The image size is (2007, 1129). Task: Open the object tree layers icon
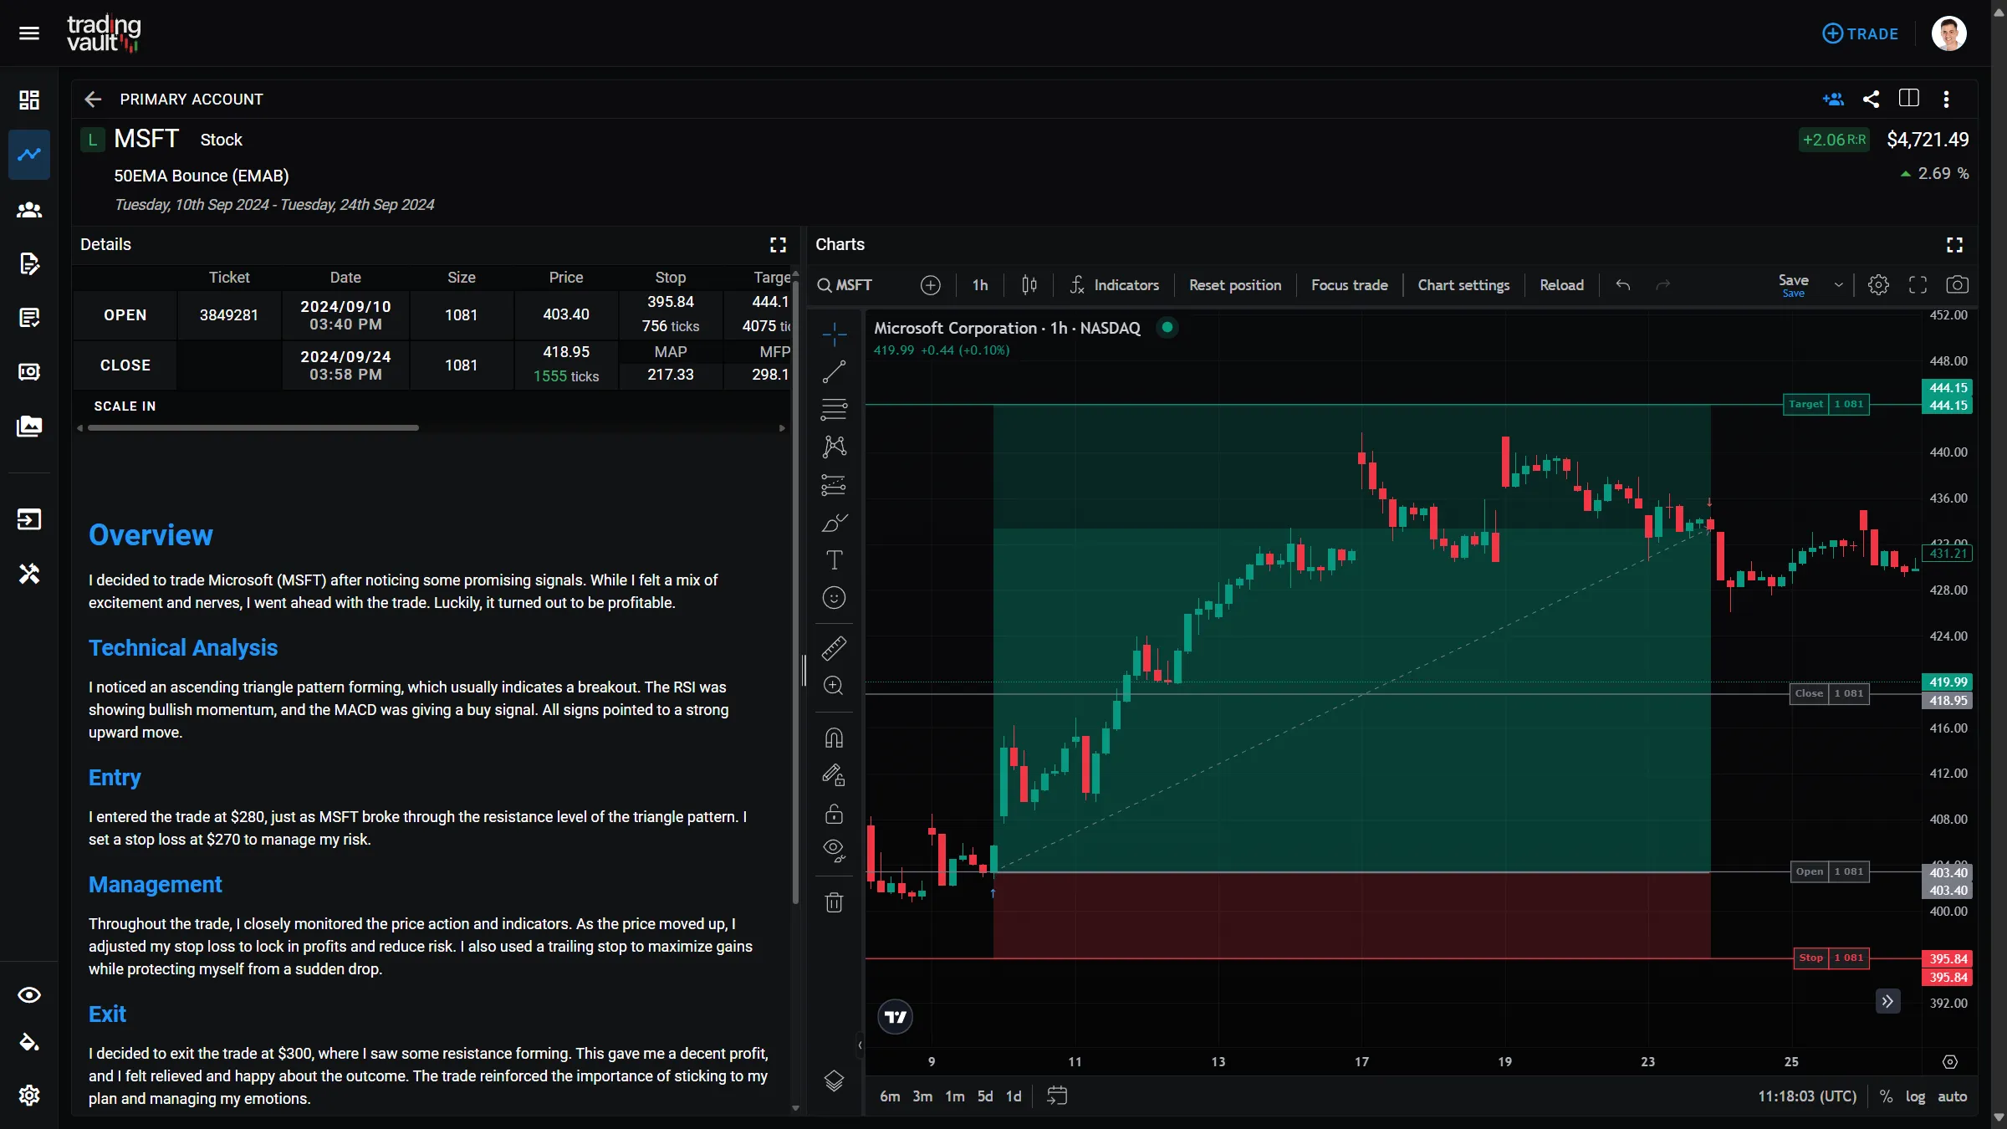pos(834,1081)
